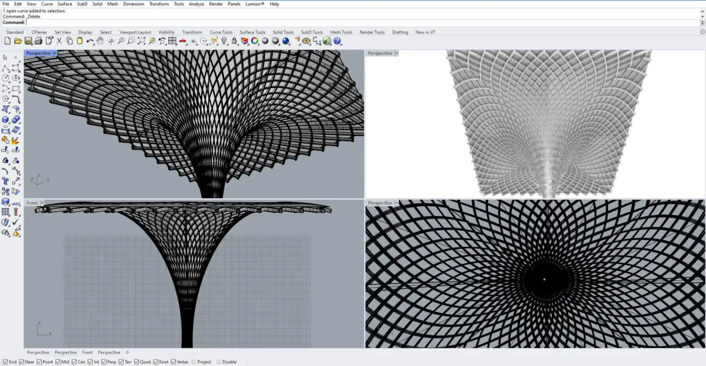
Task: Click the blue Render sphere icon
Action: pos(286,41)
